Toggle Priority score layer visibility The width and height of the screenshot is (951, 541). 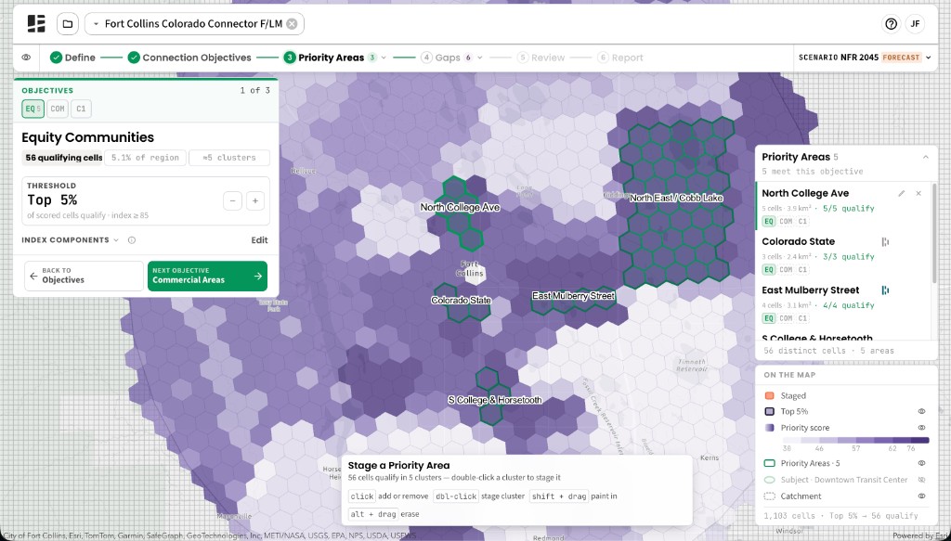pyautogui.click(x=921, y=428)
